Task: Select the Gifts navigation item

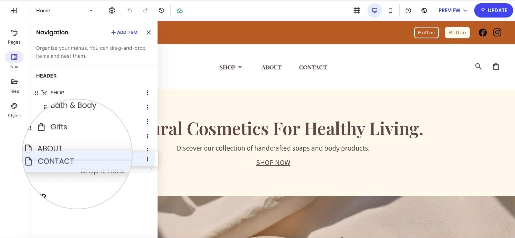Action: [x=59, y=127]
